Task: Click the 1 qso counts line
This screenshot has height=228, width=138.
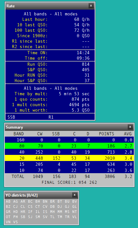Action: point(50,99)
